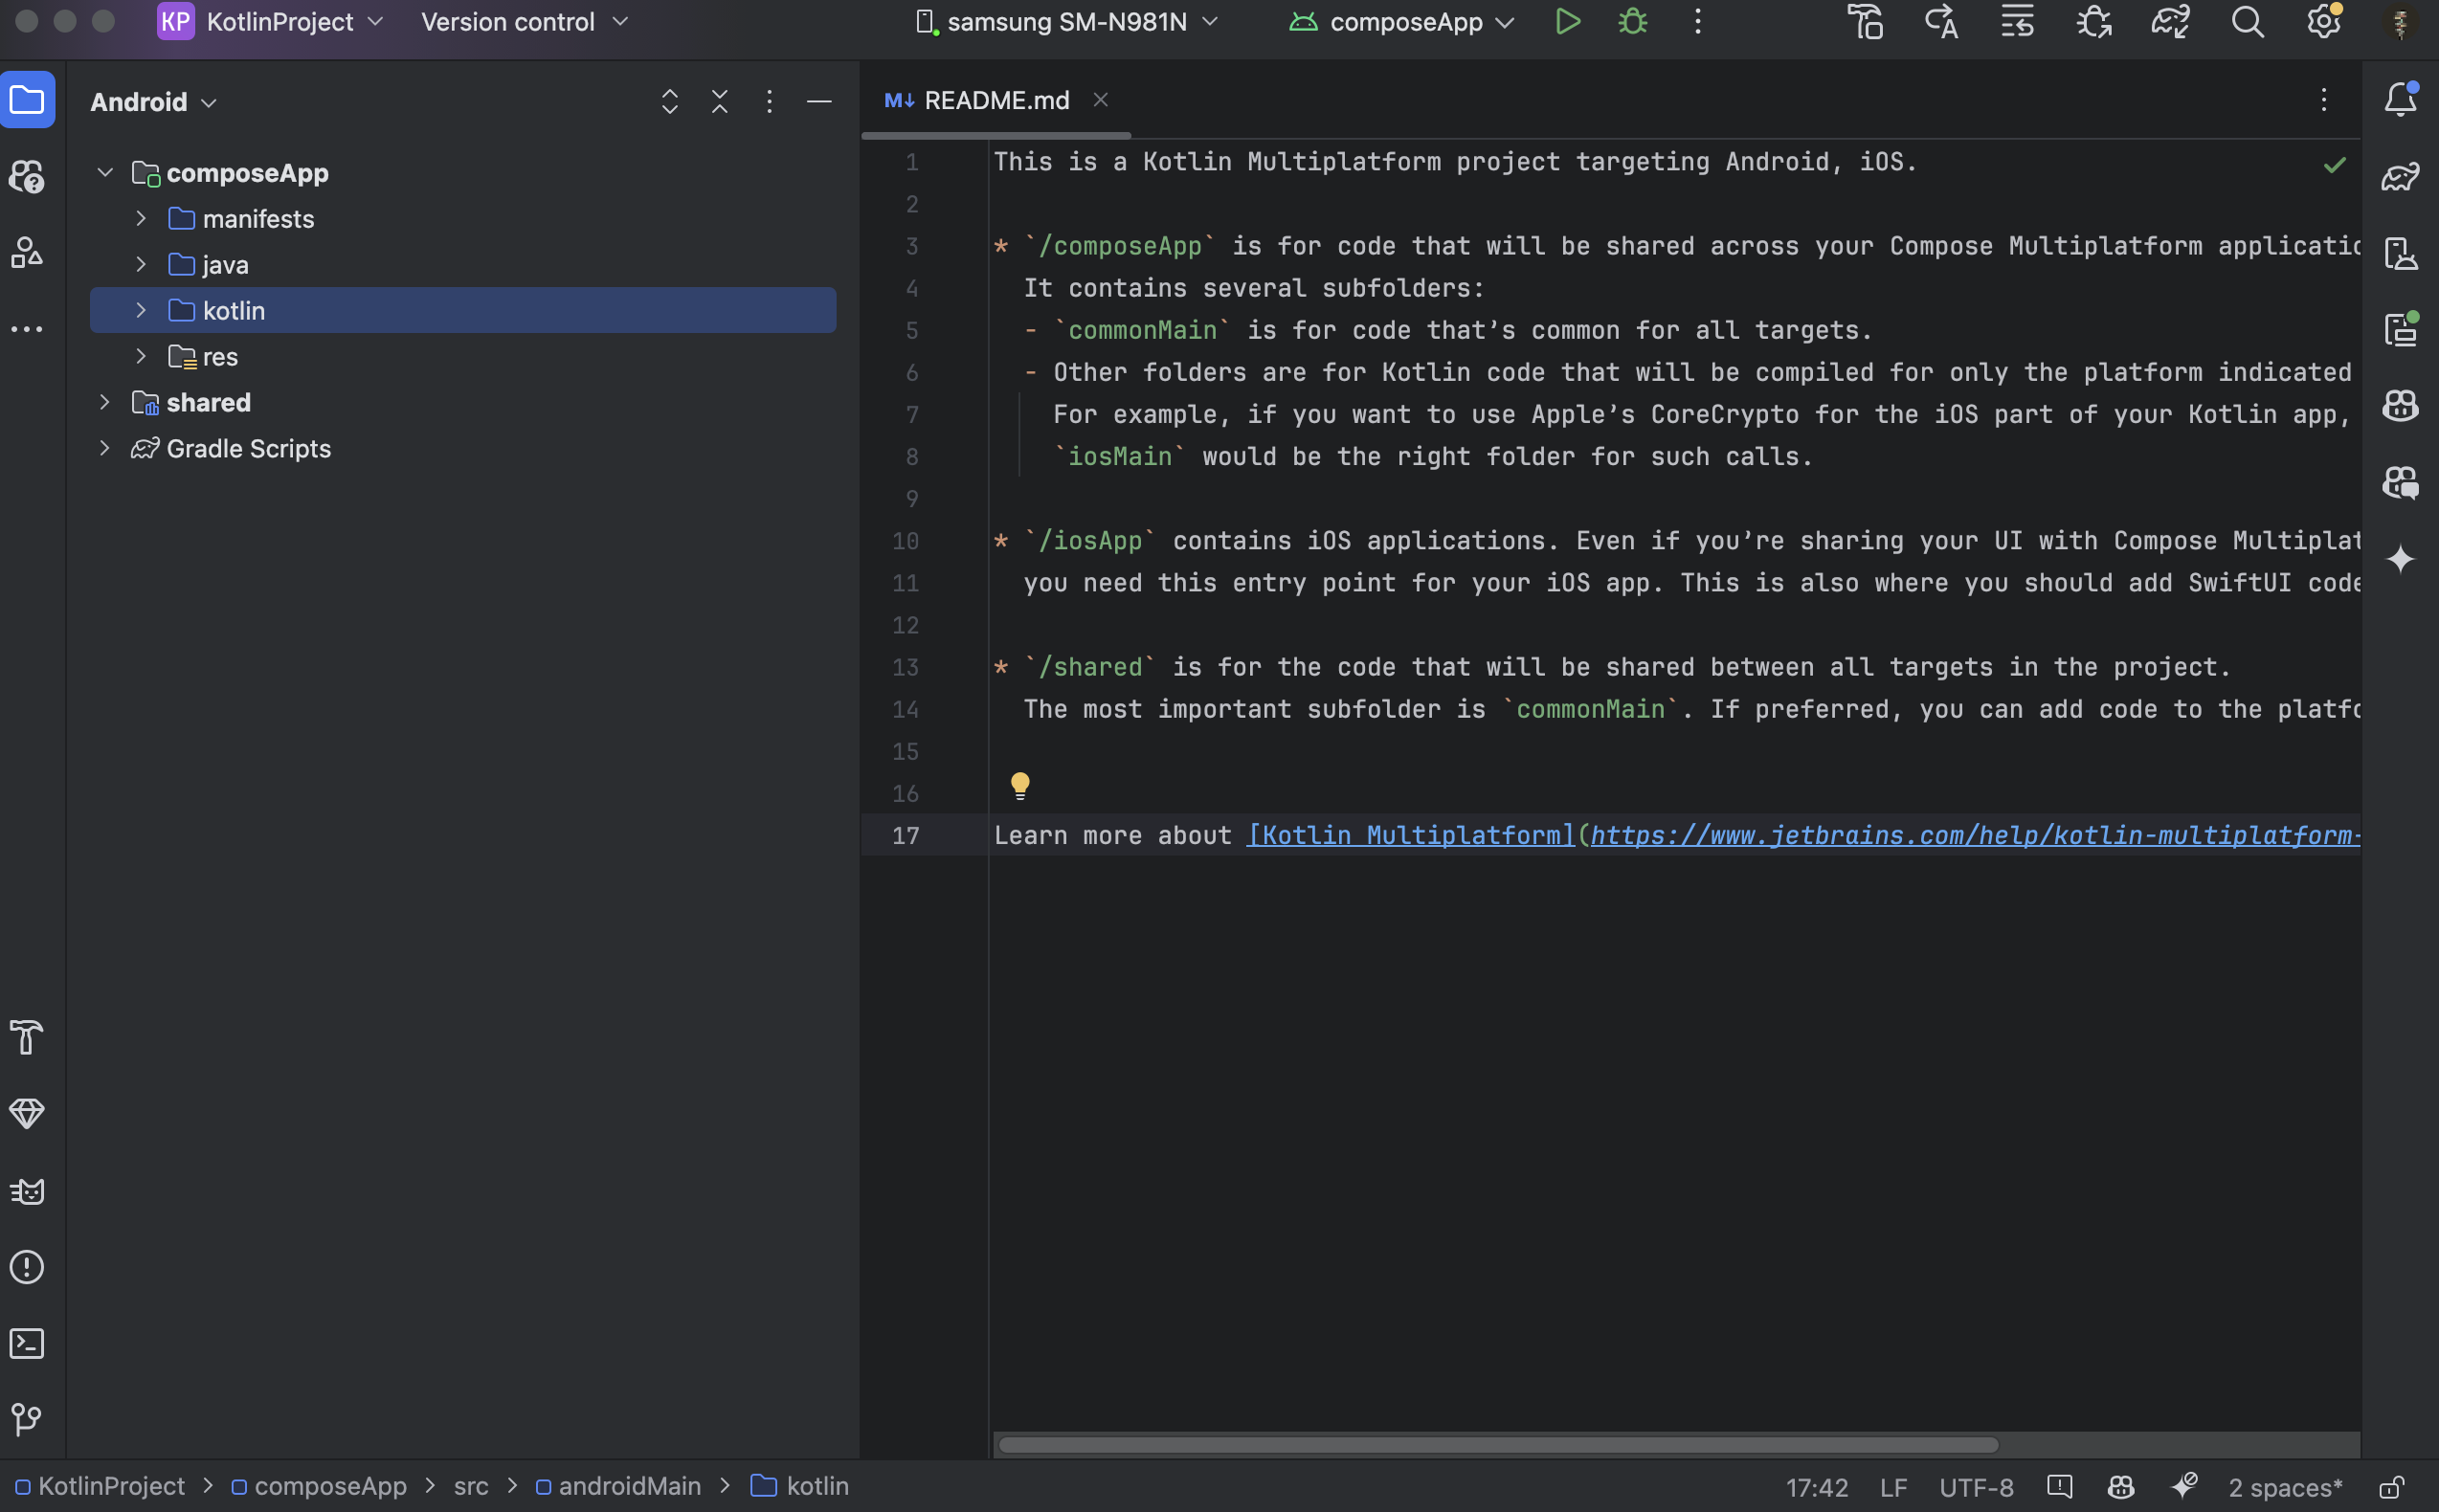2439x1512 pixels.
Task: Open the Terminal tool window
Action: pos(27,1343)
